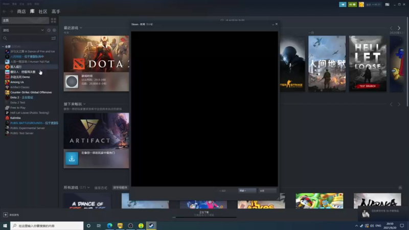Screen dimensions: 409x230
Task: Click the close text button in news popup
Action: tap(267, 191)
